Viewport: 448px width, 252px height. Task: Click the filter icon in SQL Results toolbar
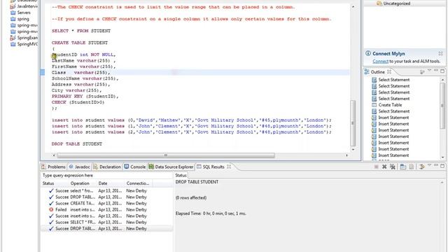point(422,167)
